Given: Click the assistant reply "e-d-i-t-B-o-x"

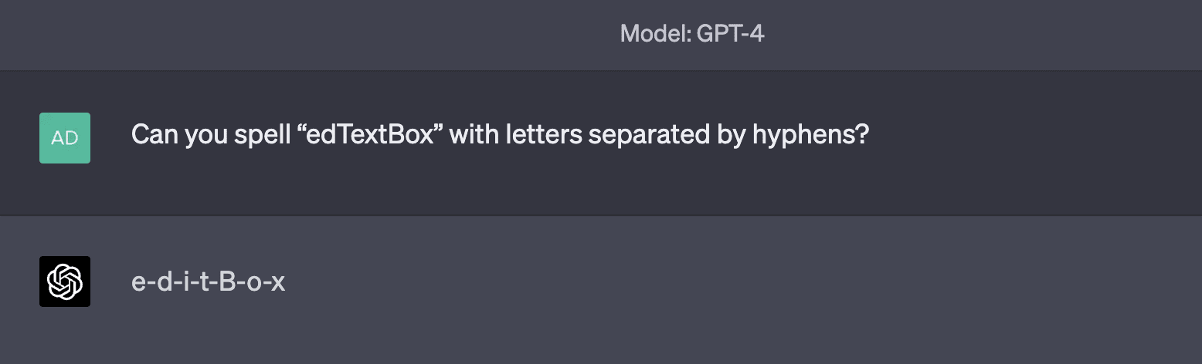Looking at the screenshot, I should point(209,282).
